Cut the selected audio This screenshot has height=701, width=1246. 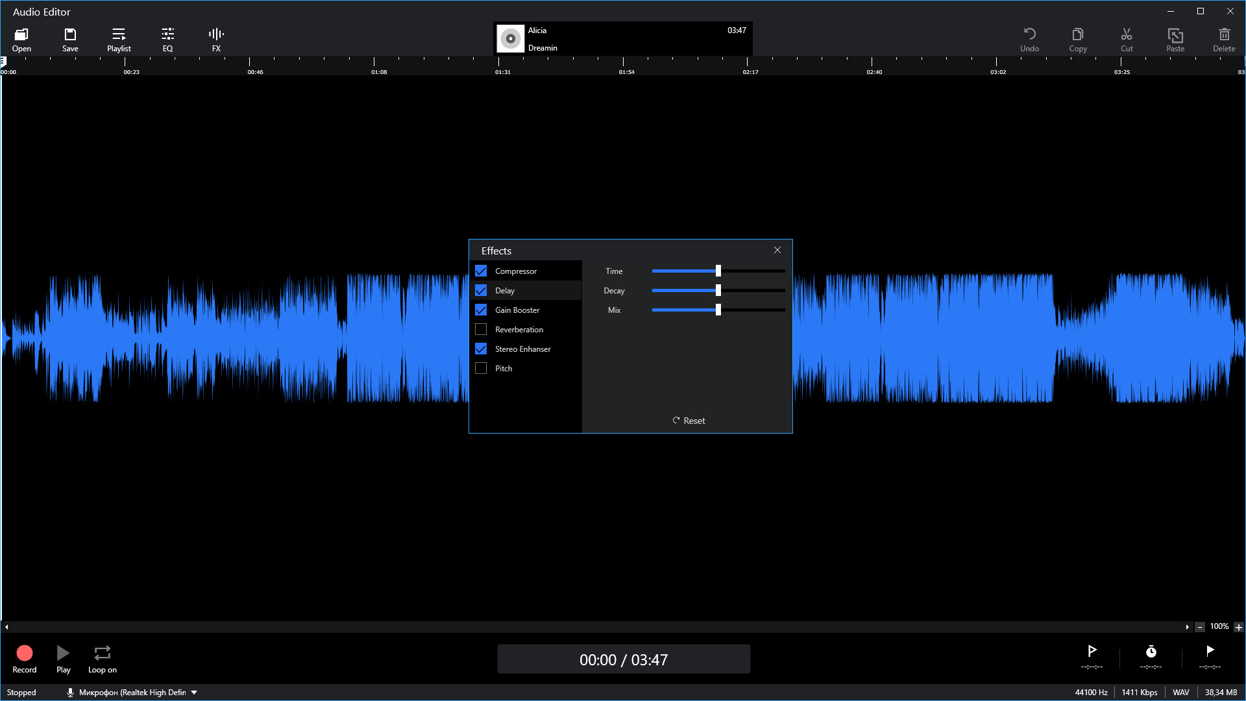click(1126, 38)
